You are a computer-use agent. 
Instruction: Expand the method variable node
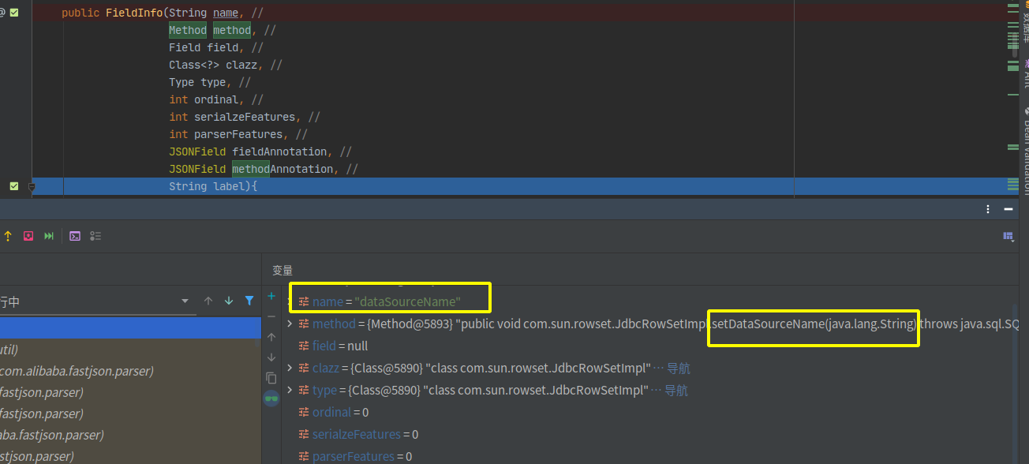point(290,324)
